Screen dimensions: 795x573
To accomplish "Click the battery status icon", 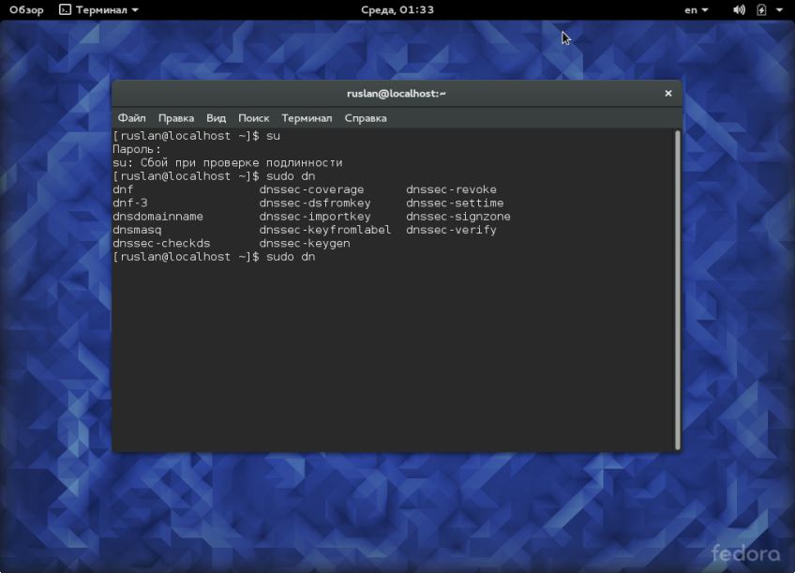I will click(761, 9).
